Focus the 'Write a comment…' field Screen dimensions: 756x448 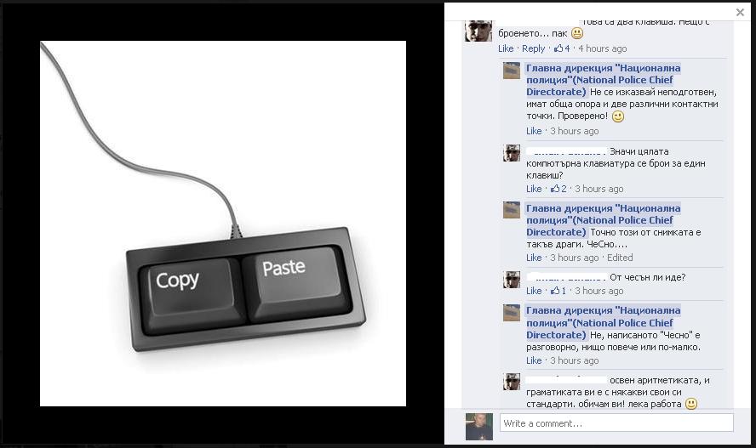coord(616,423)
